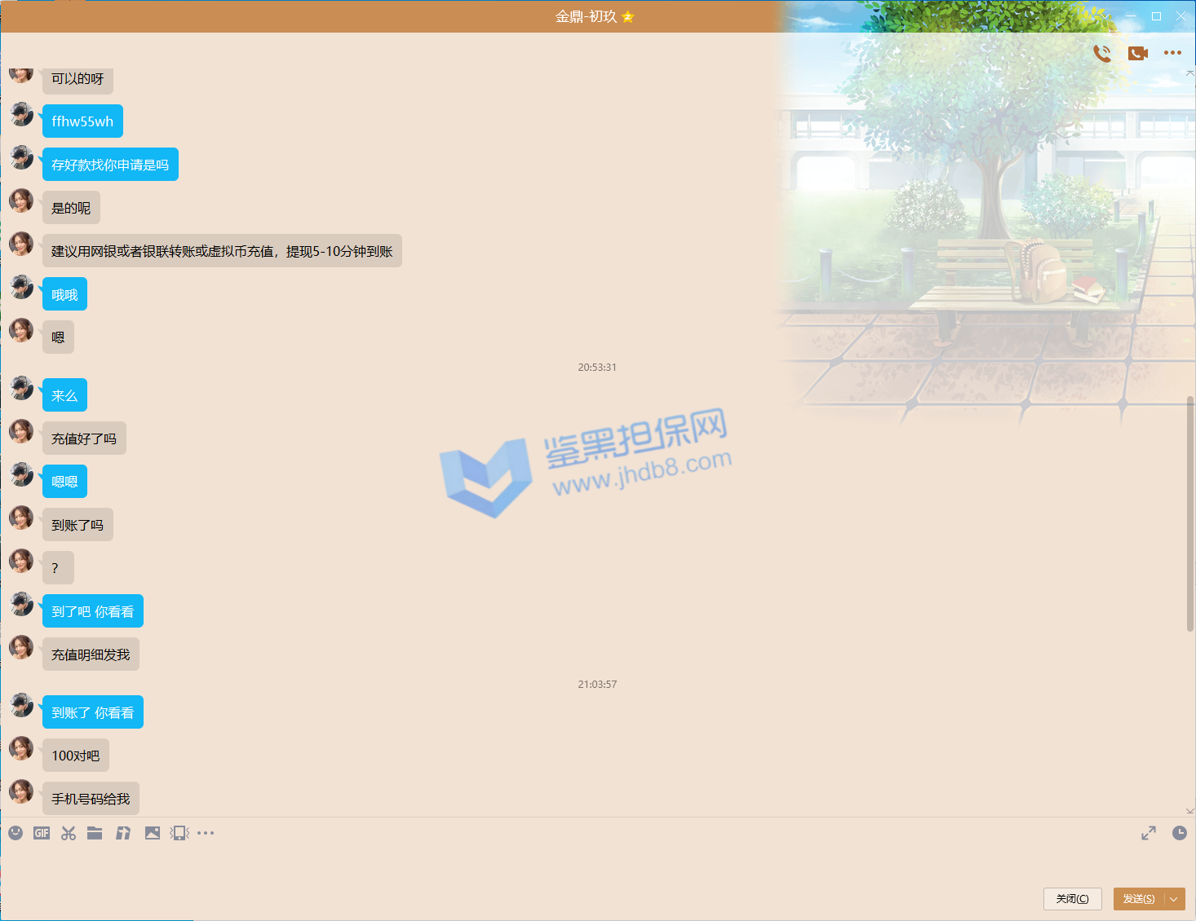Click the music share icon
Screen dimensions: 1196x921
point(123,833)
